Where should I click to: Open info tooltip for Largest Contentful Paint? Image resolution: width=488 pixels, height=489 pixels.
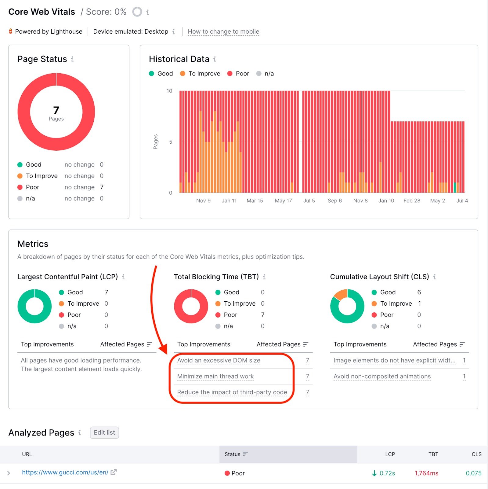point(123,277)
